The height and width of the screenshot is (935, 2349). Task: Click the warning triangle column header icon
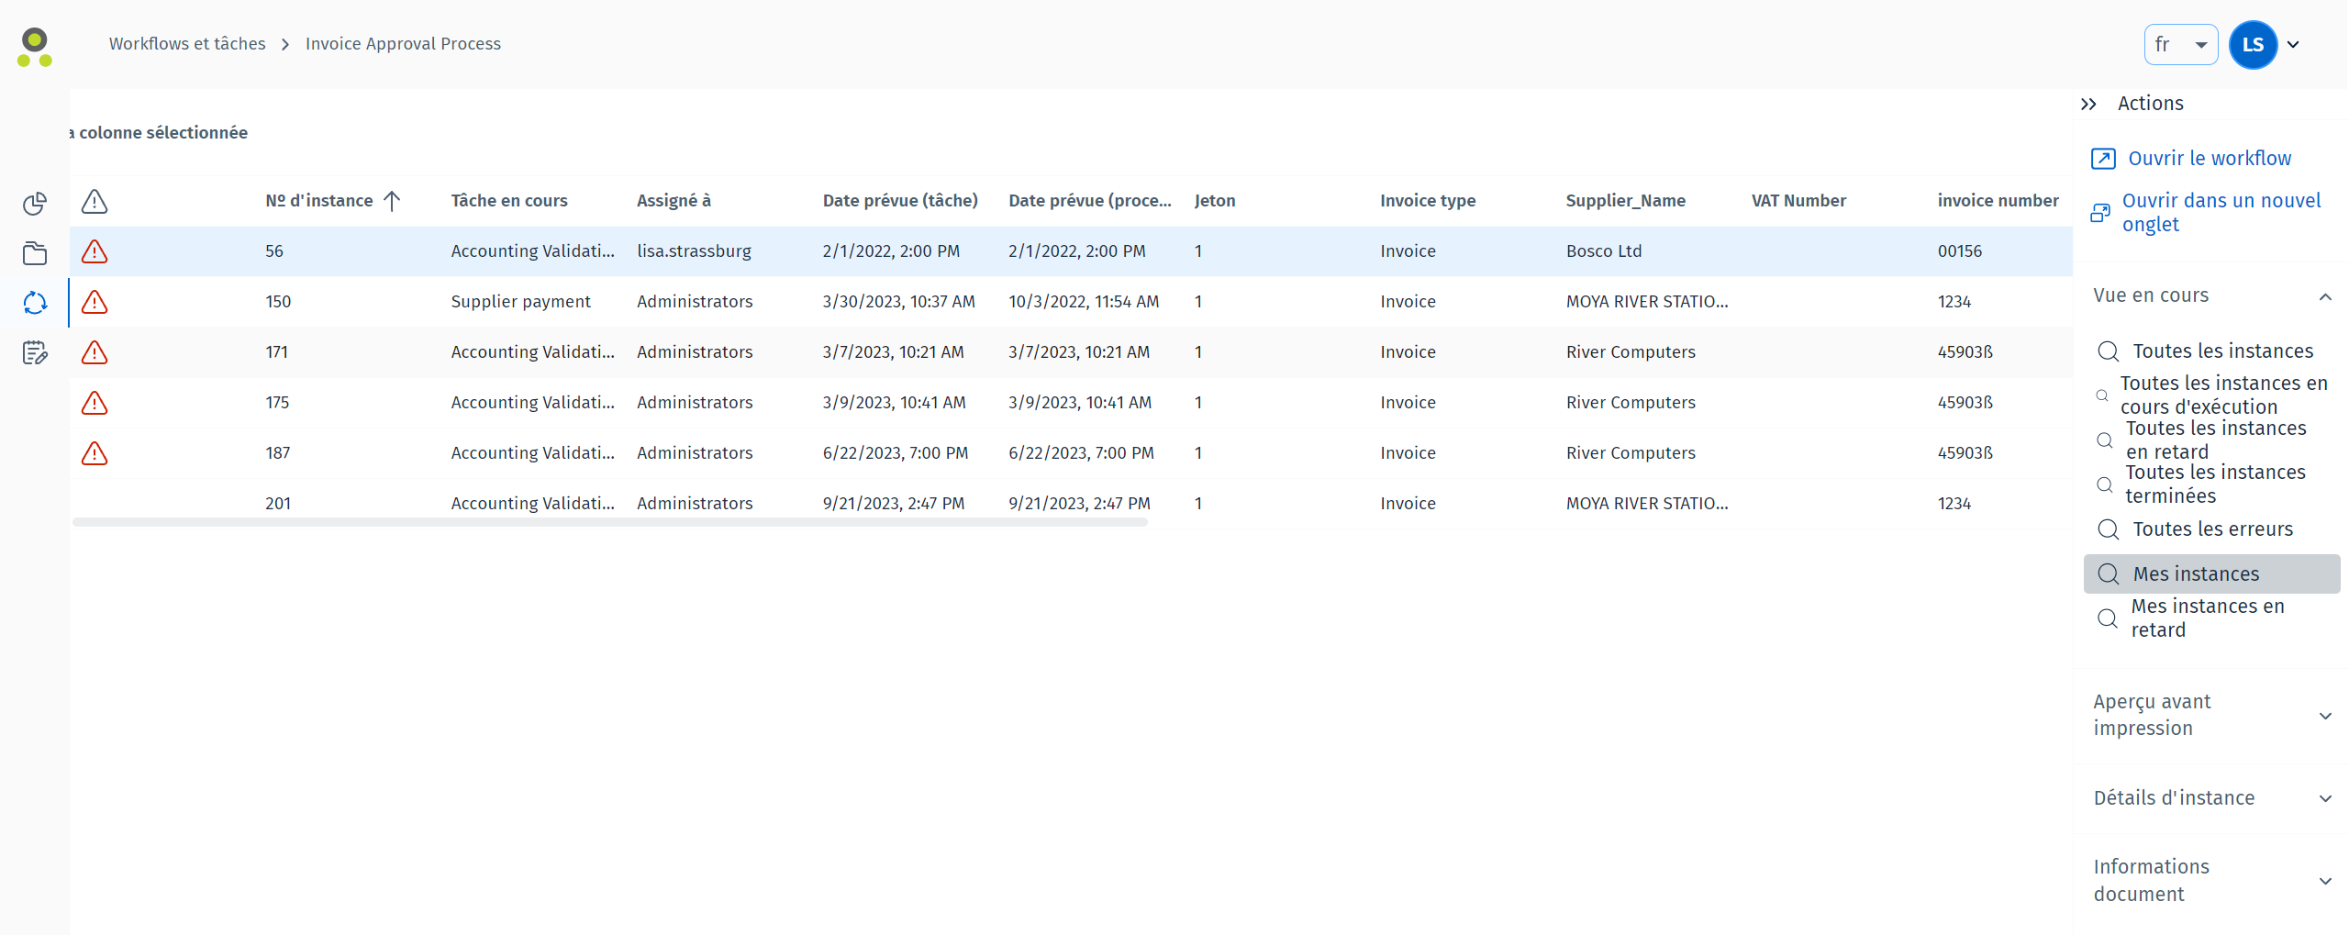coord(95,201)
